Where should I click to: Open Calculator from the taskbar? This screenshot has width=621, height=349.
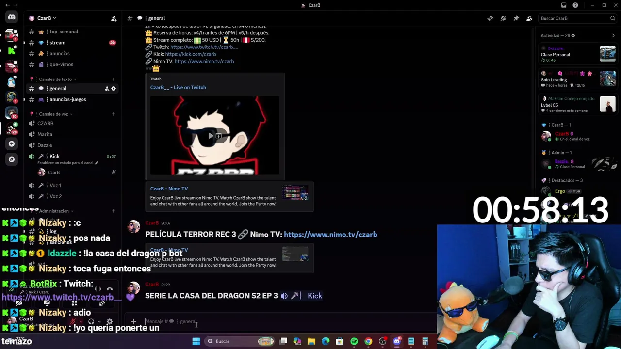pos(425,341)
